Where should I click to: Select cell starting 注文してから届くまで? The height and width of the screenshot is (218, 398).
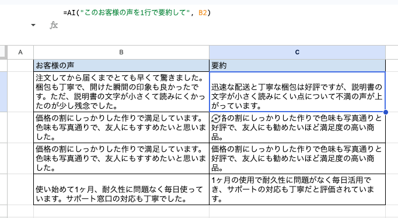(121, 92)
